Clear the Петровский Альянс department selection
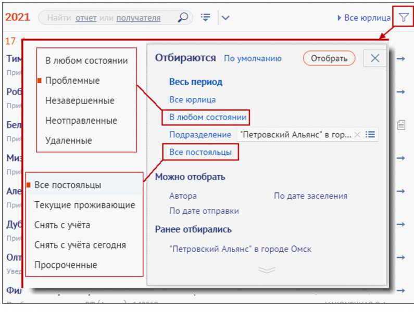414x312 pixels. point(357,135)
